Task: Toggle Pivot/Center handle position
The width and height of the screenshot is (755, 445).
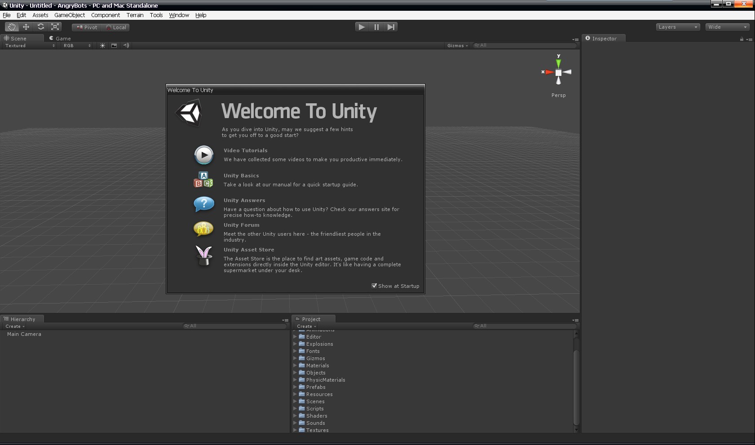Action: 87,27
